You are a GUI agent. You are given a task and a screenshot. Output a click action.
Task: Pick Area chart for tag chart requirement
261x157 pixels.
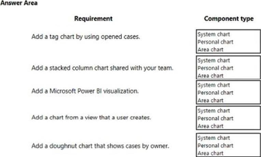pyautogui.click(x=210, y=49)
